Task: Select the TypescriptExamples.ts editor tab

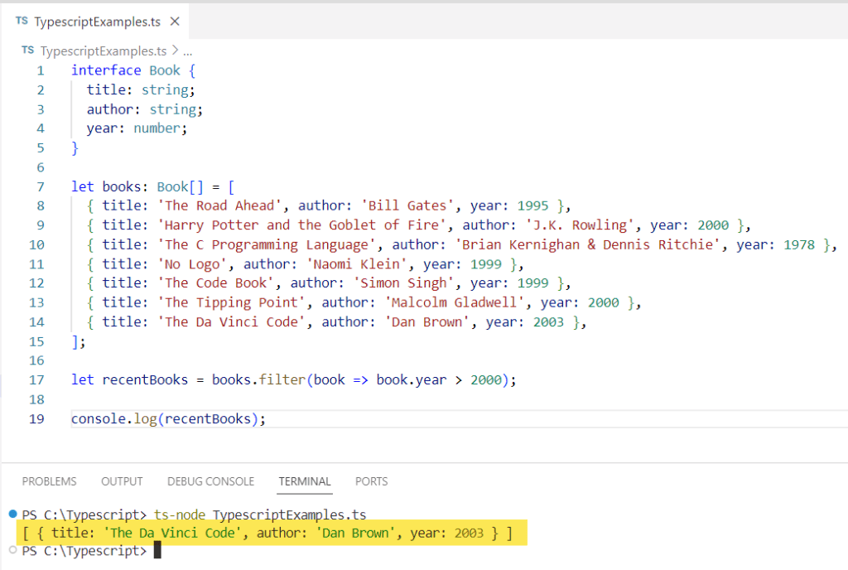Action: pos(96,22)
